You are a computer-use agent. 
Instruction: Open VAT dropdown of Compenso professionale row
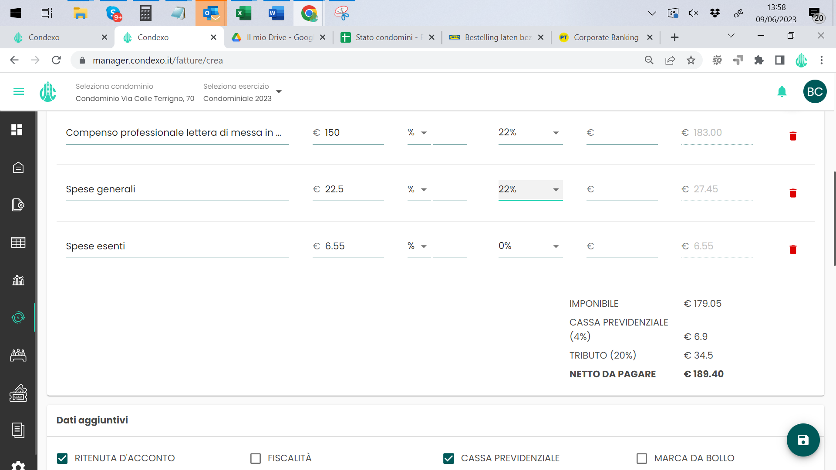530,133
